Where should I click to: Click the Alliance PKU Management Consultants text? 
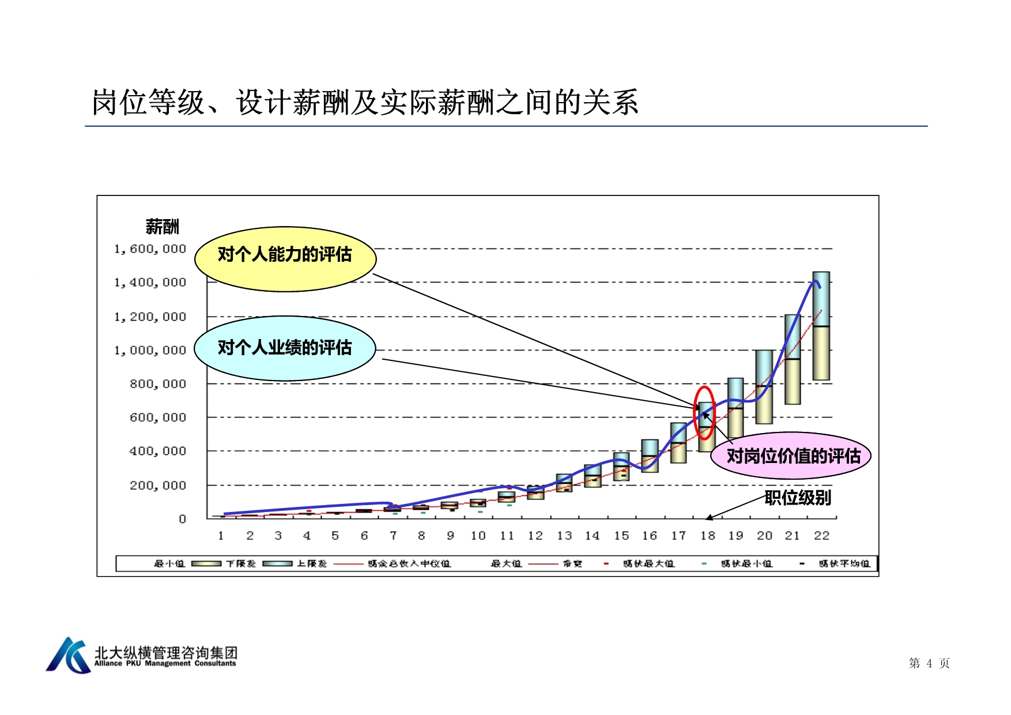165,664
